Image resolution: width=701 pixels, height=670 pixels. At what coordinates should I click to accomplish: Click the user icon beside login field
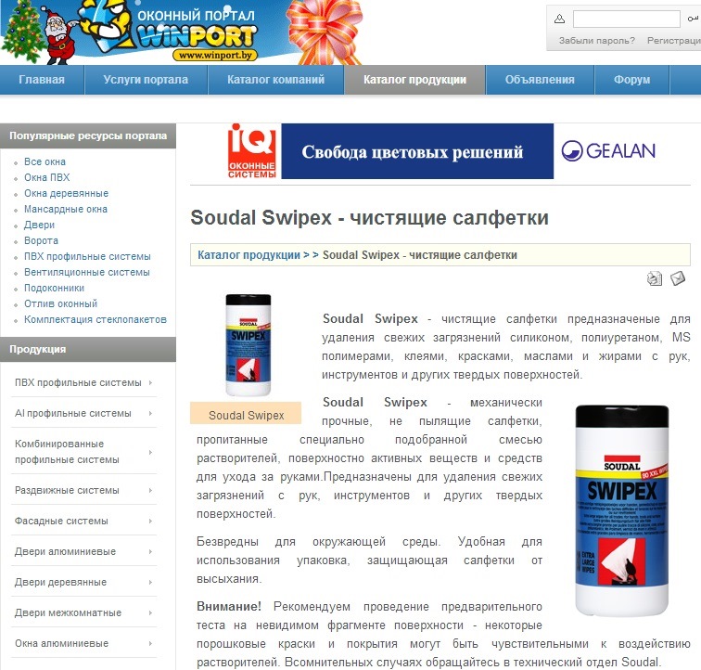click(559, 19)
